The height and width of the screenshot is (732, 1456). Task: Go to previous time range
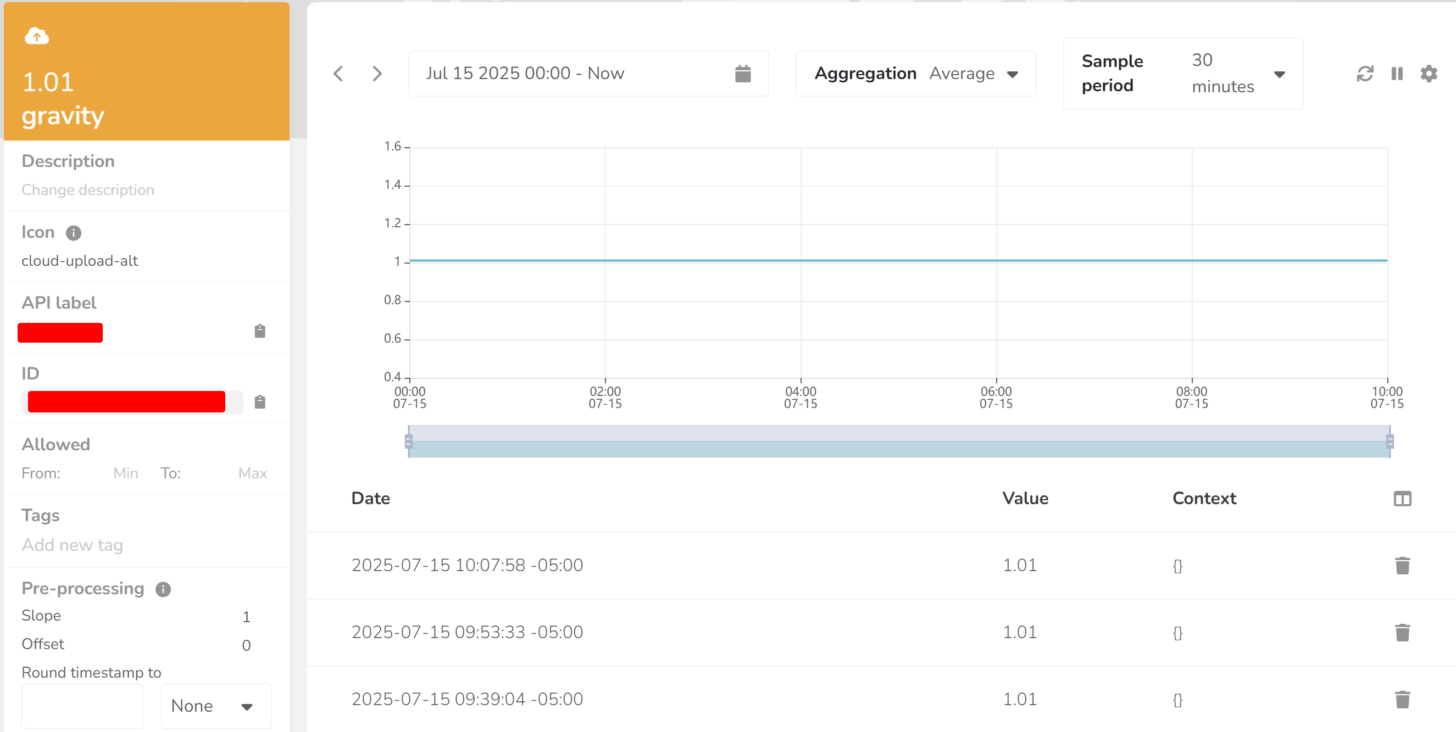[x=338, y=74]
